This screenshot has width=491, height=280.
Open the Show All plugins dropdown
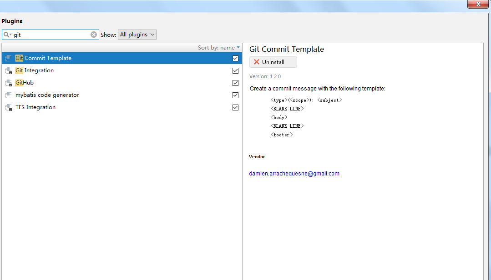pyautogui.click(x=137, y=35)
